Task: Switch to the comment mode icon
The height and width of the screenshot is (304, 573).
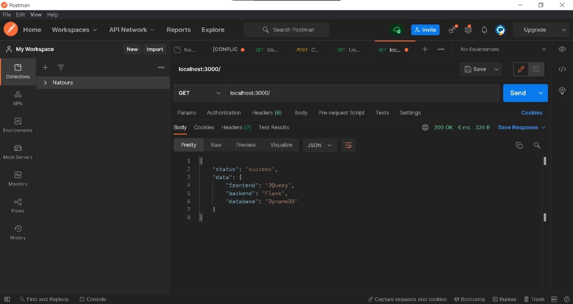Action: (536, 69)
